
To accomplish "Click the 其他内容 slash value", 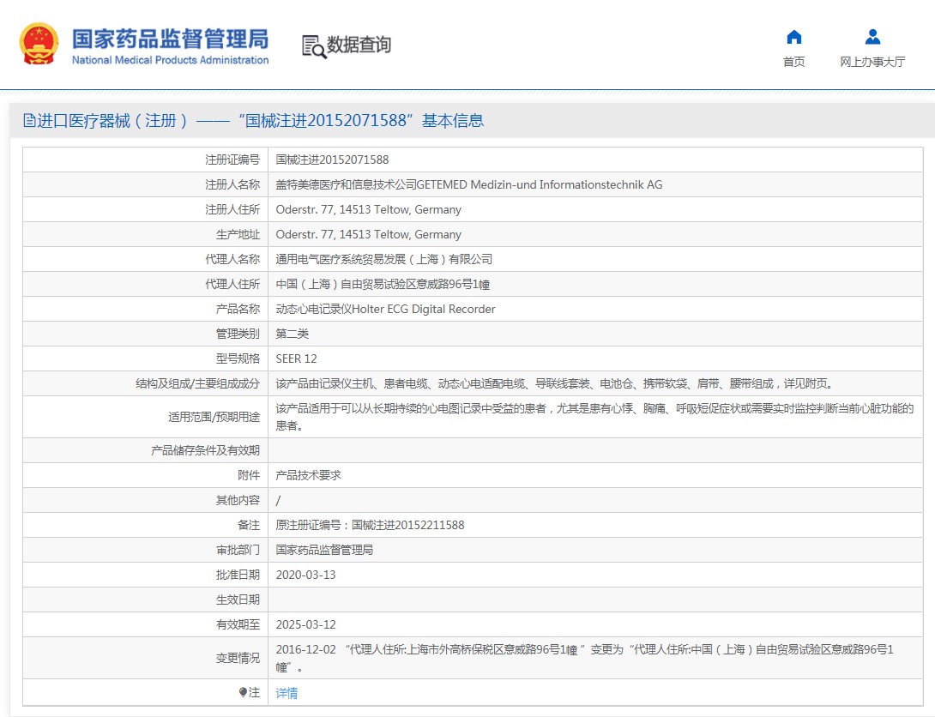I will pos(278,501).
